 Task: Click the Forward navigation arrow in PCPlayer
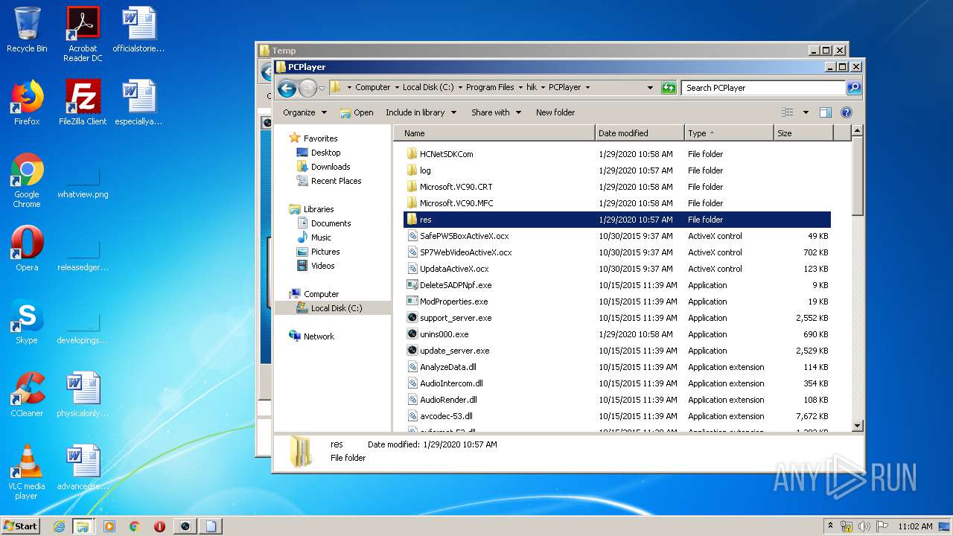coord(307,88)
